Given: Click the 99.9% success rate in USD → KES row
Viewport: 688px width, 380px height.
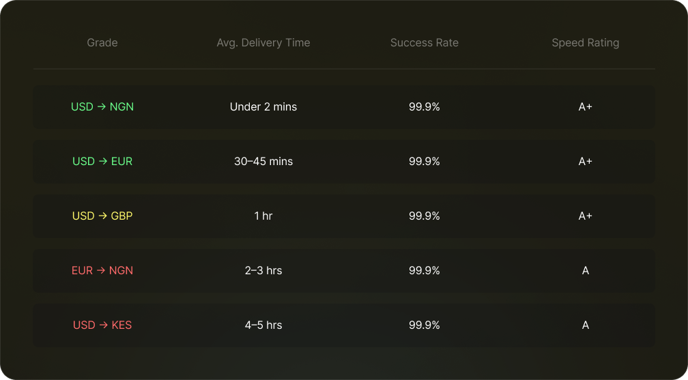Looking at the screenshot, I should (x=425, y=325).
